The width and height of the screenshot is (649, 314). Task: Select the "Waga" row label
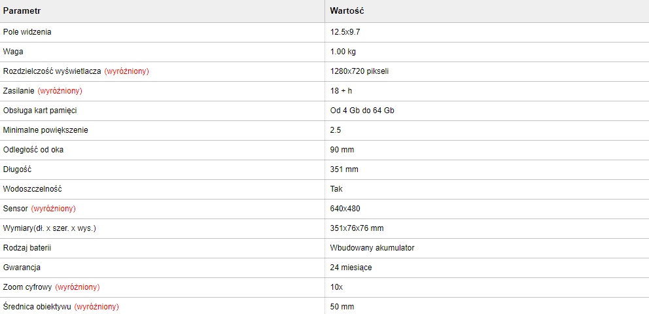[x=14, y=52]
